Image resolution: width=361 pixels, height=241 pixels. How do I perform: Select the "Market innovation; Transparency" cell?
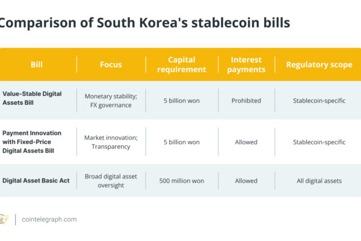point(111,142)
